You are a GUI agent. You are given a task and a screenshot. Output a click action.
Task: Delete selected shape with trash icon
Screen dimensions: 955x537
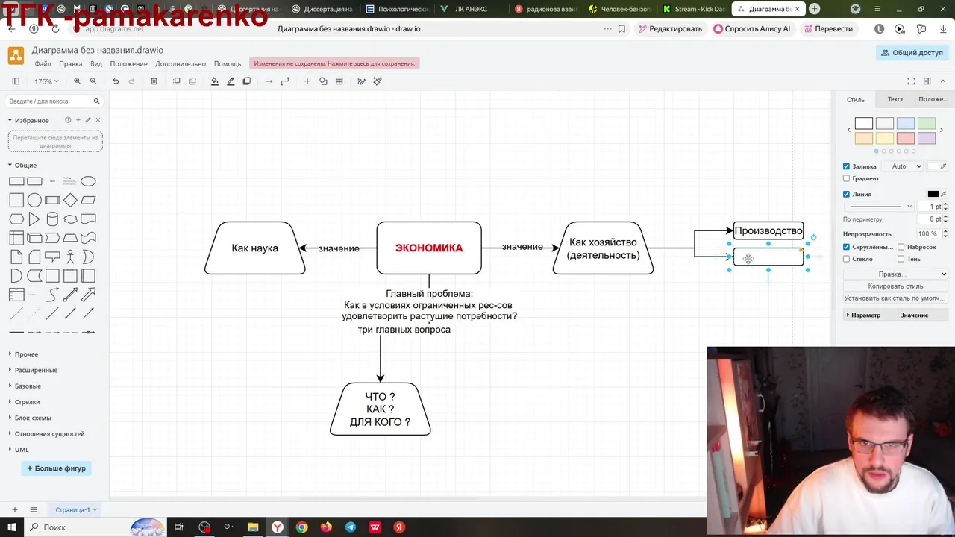click(x=154, y=81)
